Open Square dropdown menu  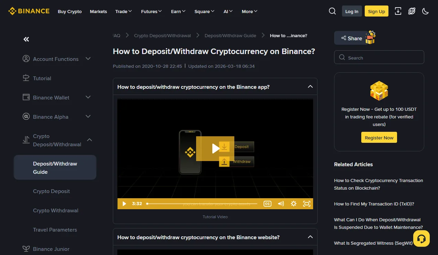click(x=204, y=11)
